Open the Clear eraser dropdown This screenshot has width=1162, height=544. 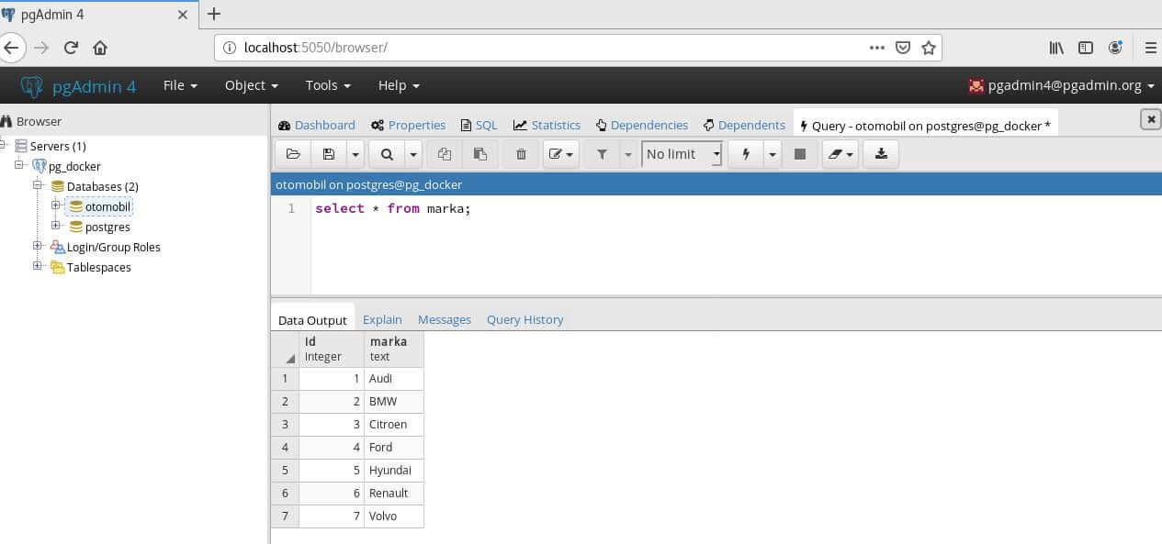[840, 154]
